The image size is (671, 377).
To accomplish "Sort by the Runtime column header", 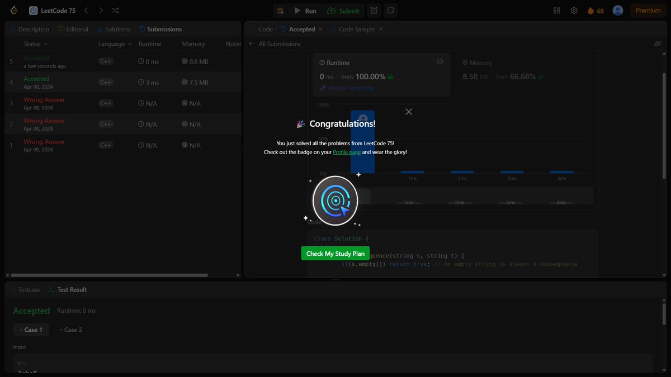I will (x=149, y=44).
